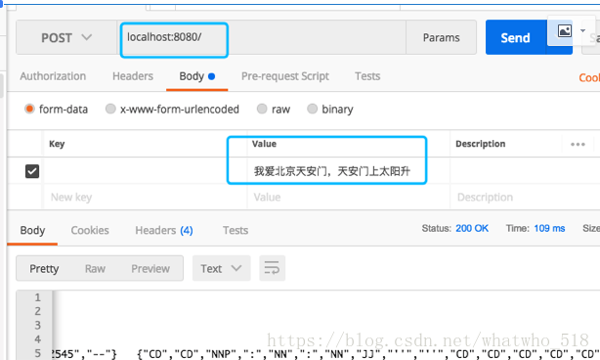Switch response to Preview view
The width and height of the screenshot is (600, 360).
(x=150, y=268)
